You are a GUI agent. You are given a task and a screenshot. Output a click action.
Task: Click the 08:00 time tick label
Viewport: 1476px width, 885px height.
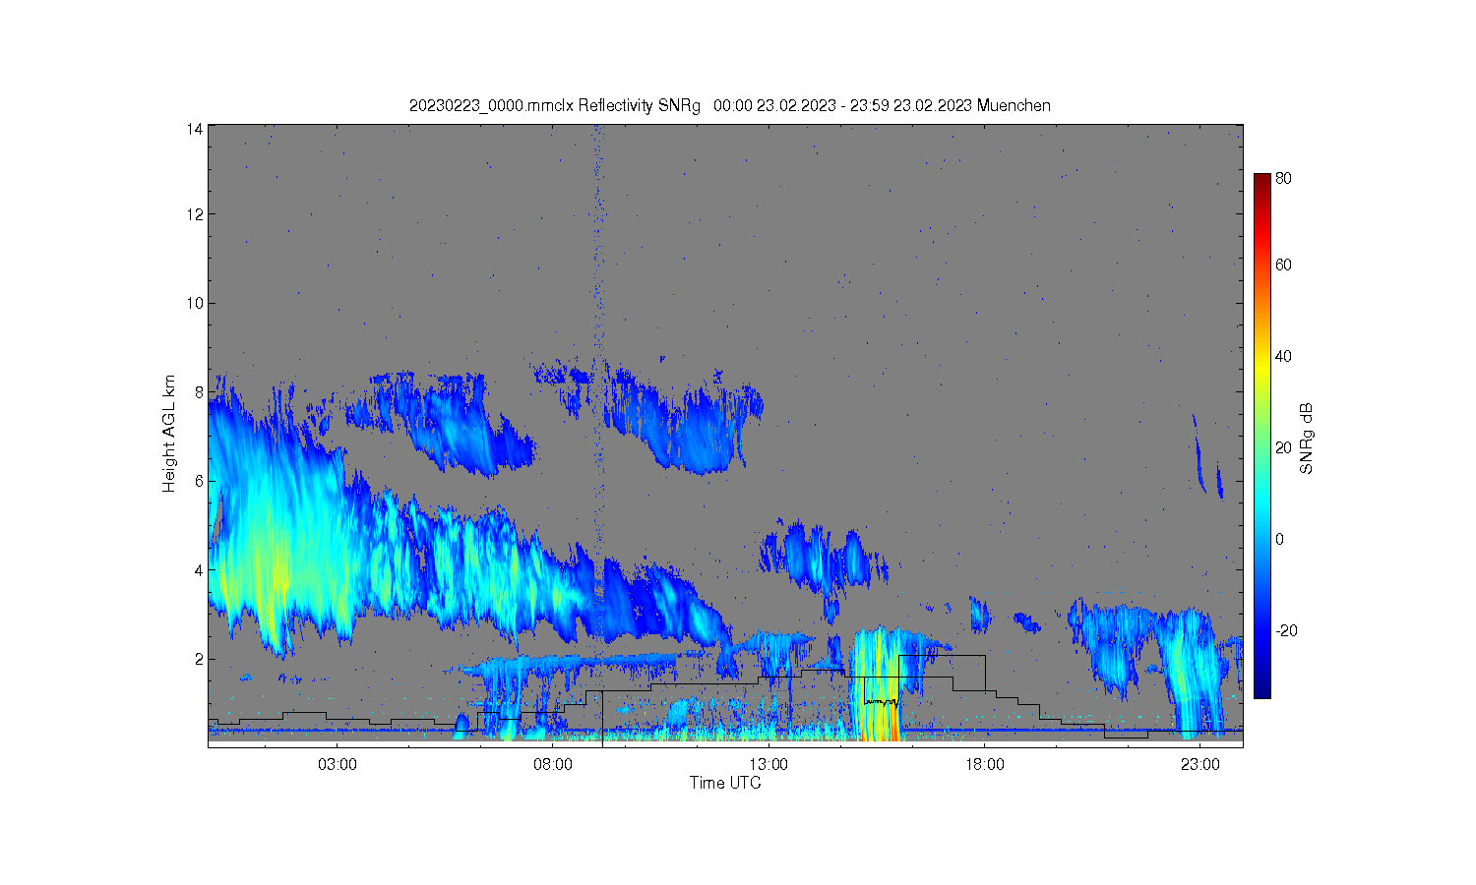click(x=553, y=764)
